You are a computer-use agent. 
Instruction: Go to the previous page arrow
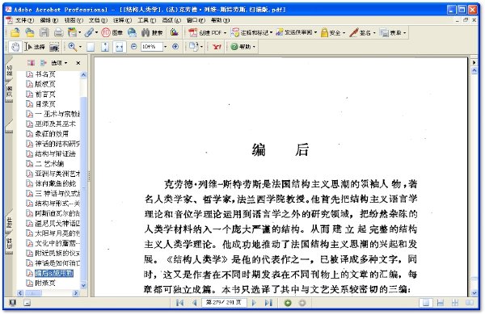click(195, 303)
